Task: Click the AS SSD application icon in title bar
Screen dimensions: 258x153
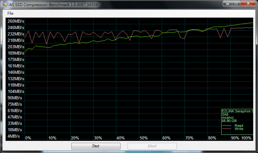Action: point(5,4)
